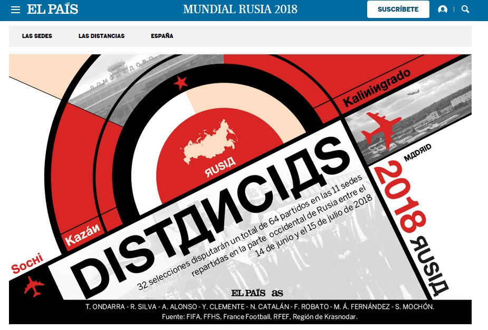The width and height of the screenshot is (488, 330).
Task: Click the red airplane icon below Sochi
Action: (x=34, y=286)
